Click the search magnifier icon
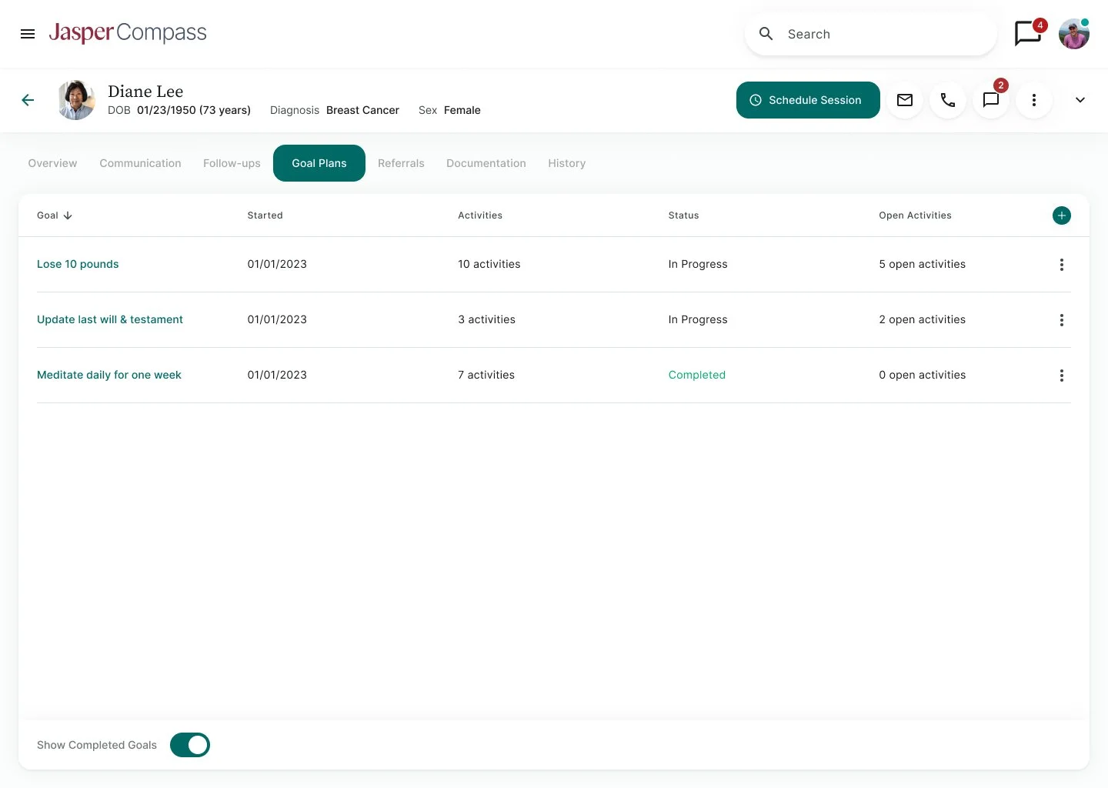Viewport: 1108px width, 788px height. [x=766, y=34]
